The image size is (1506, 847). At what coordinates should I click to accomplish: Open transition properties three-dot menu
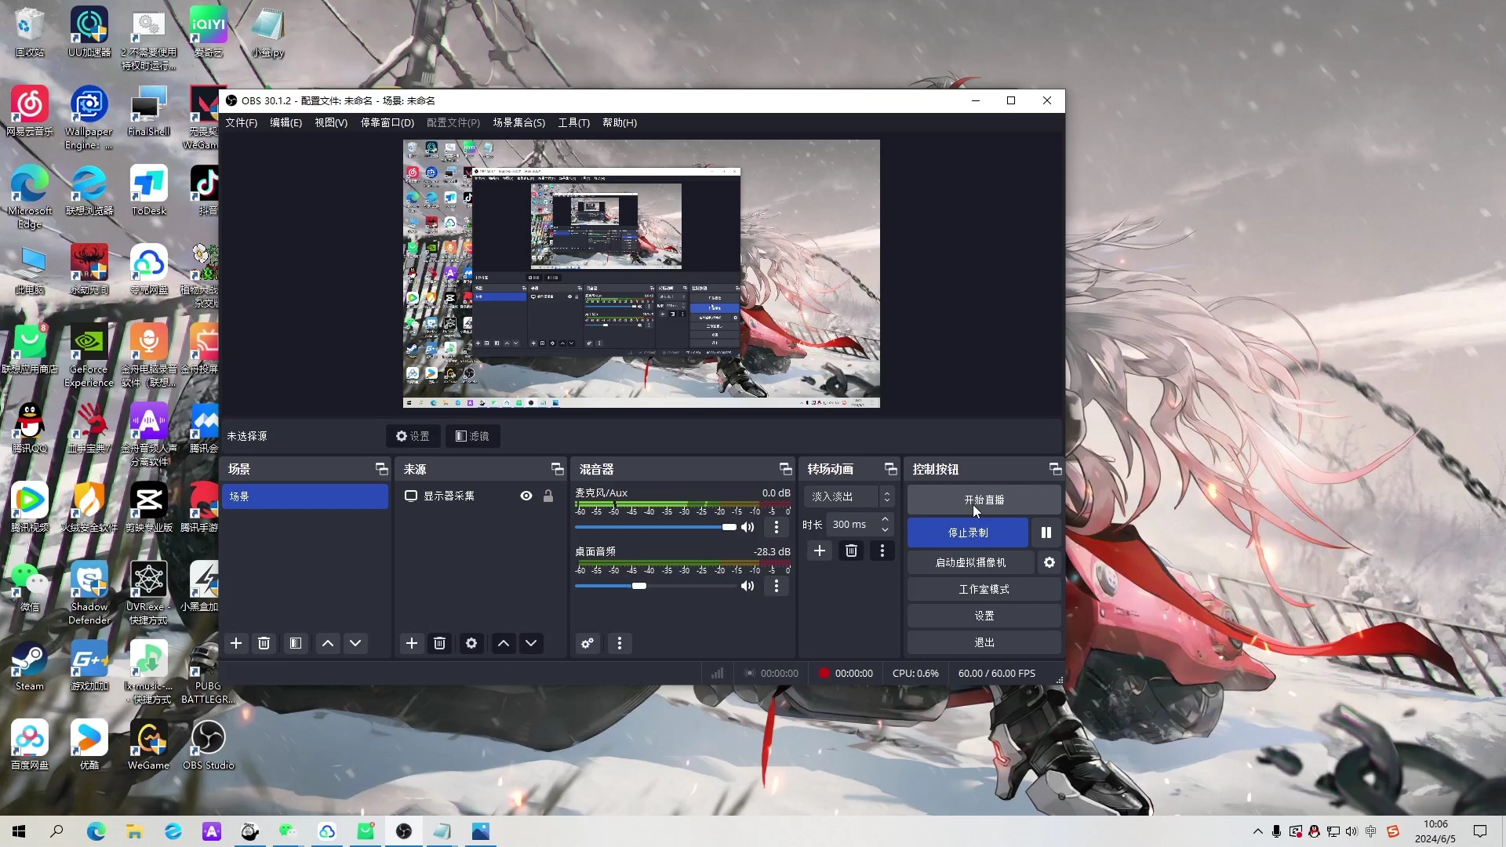[x=882, y=551]
